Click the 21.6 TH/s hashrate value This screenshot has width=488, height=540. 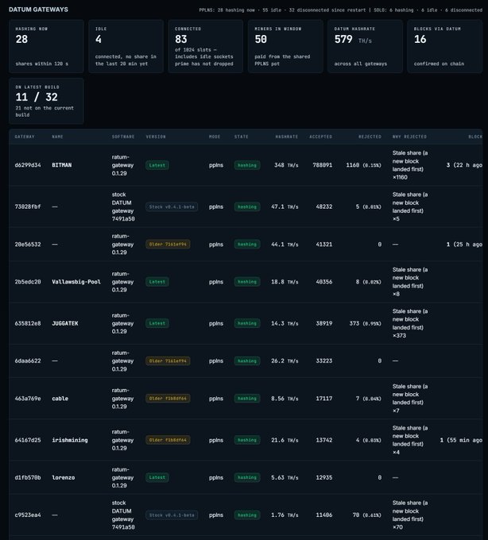pyautogui.click(x=285, y=440)
